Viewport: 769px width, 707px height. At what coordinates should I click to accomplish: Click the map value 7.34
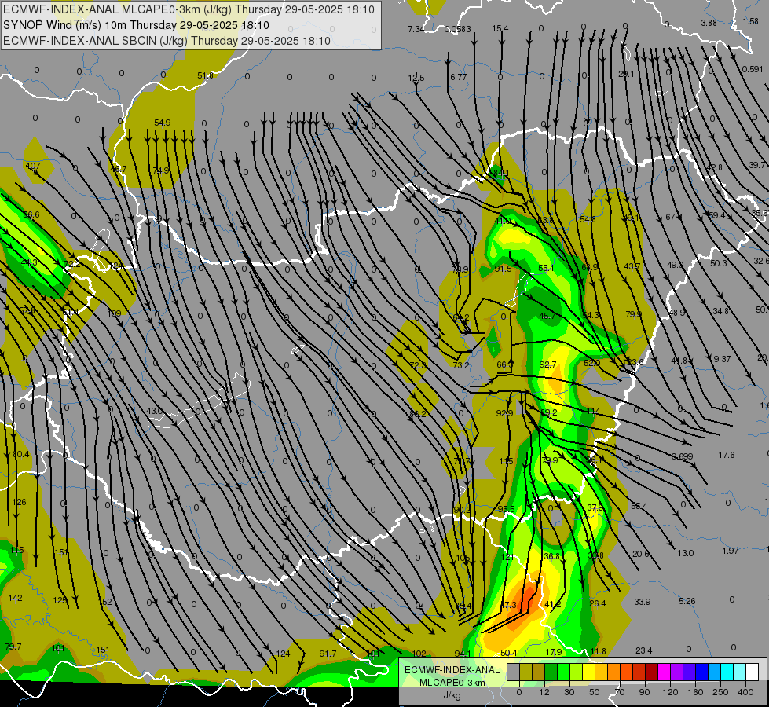416,29
